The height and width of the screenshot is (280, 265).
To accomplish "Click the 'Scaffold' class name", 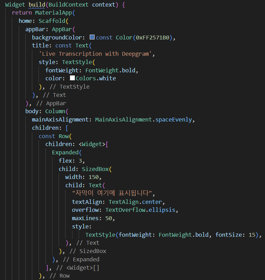I will pos(52,21).
